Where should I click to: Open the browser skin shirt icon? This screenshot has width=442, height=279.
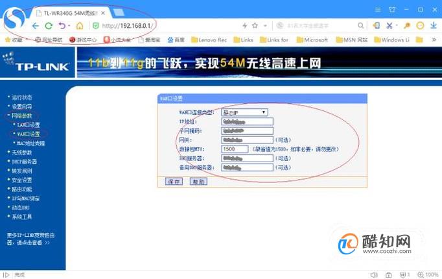click(x=392, y=10)
